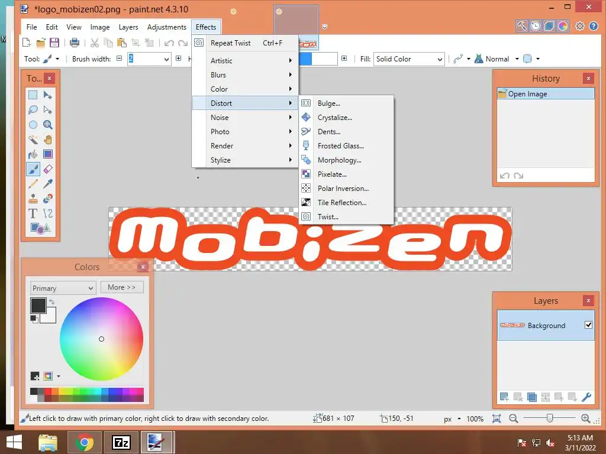The image size is (606, 454).
Task: Select the Ellipse Select tool
Action: pos(33,125)
